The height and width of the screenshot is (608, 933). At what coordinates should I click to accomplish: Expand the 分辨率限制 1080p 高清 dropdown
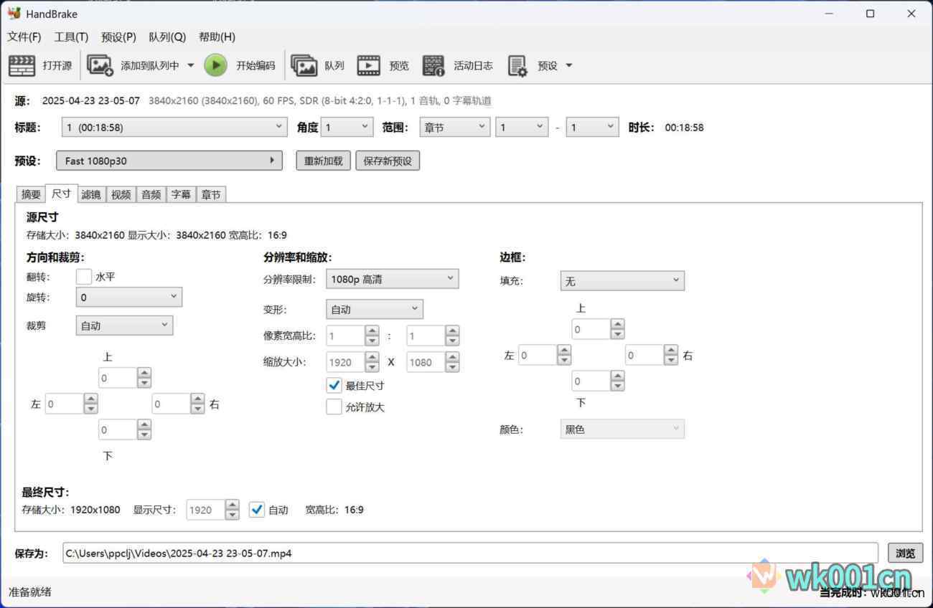point(392,279)
